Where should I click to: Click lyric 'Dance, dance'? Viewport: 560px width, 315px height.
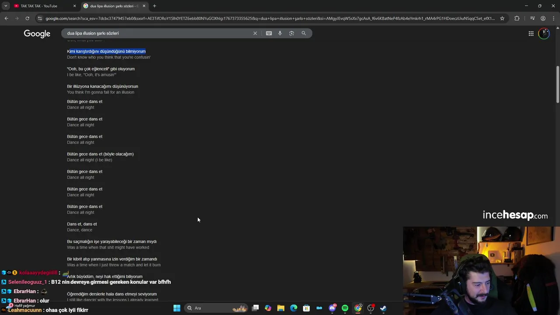[80, 230]
